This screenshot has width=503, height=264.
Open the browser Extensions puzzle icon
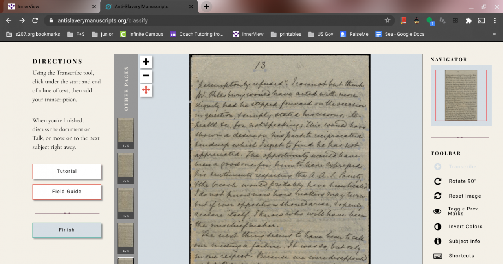coord(468,20)
